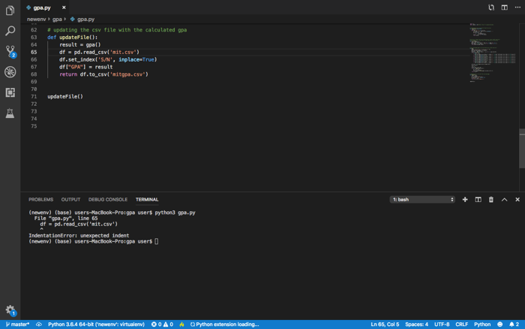Click the trash icon to kill terminal
This screenshot has width=525, height=329.
(490, 200)
